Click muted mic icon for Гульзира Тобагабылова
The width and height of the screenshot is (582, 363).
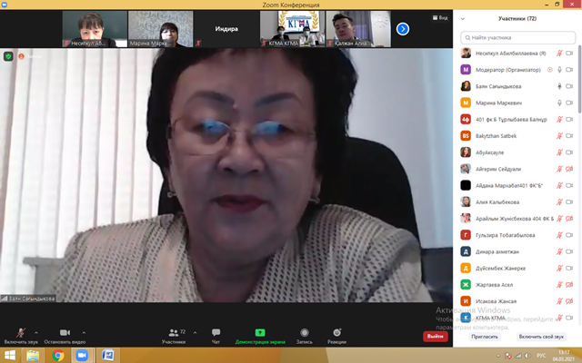pos(559,235)
